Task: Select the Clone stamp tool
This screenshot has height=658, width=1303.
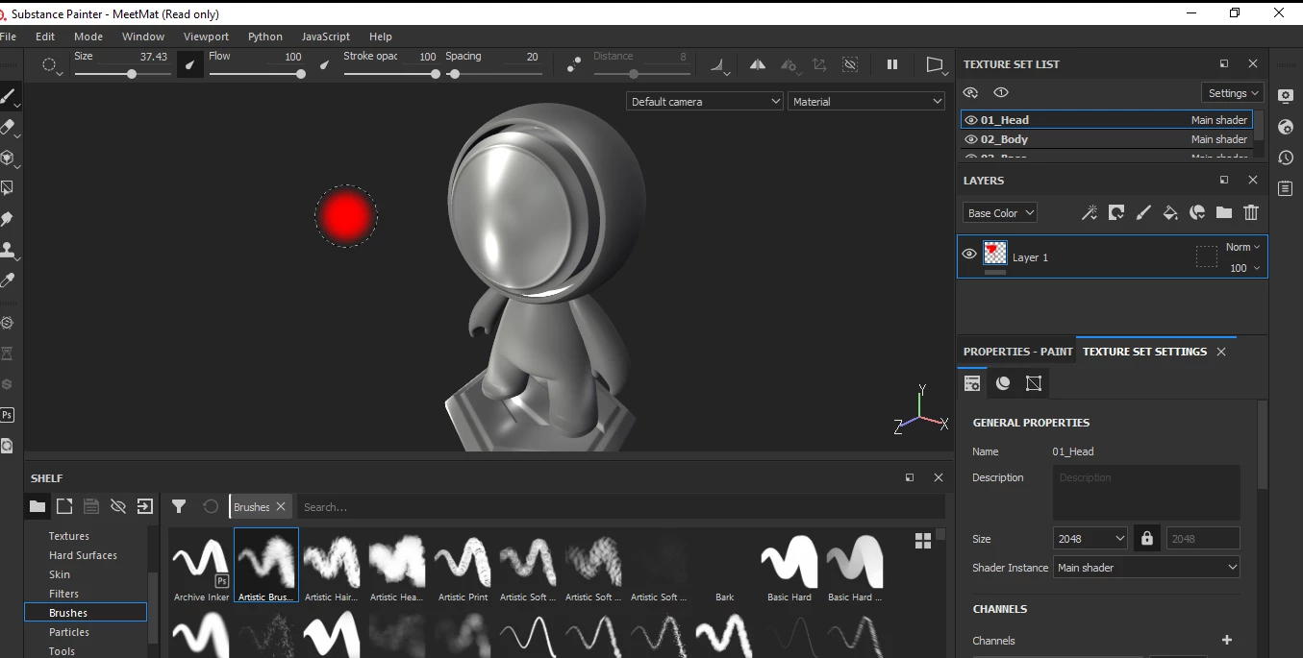Action: 8,250
